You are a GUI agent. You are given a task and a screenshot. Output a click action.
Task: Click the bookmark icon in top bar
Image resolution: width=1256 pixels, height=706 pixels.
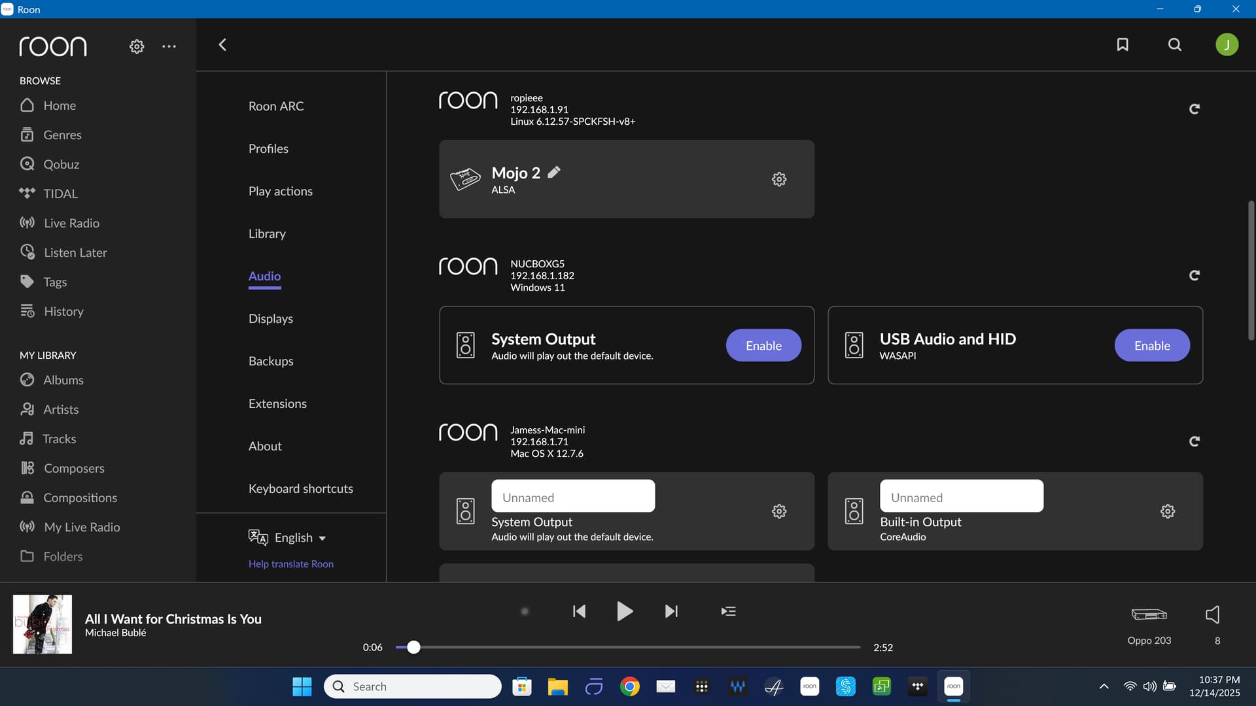tap(1123, 44)
